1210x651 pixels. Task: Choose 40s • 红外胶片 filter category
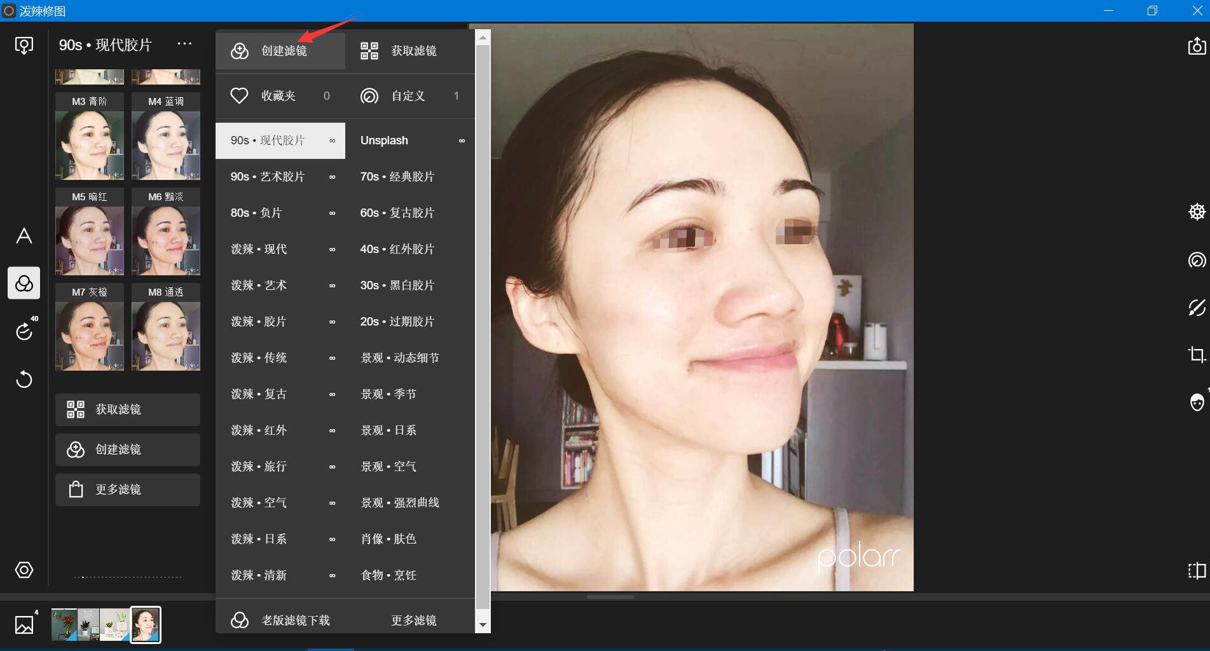click(410, 249)
